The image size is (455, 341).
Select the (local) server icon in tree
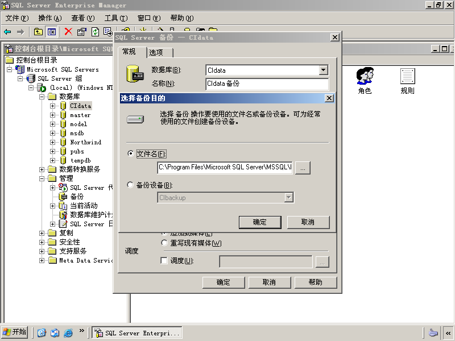(x=41, y=88)
